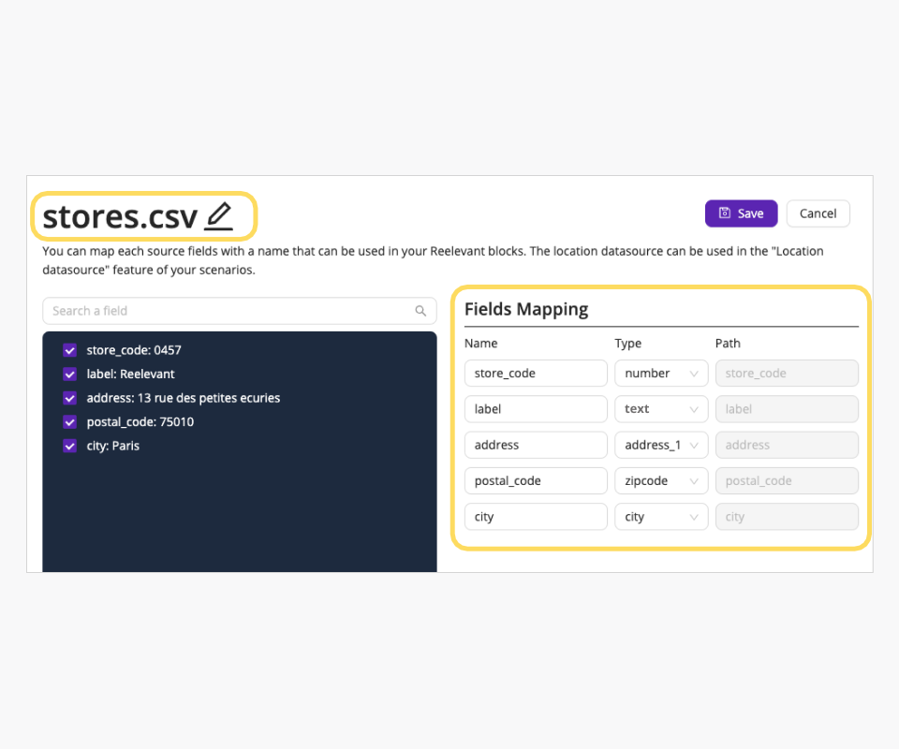Click the disabled city path field

pyautogui.click(x=787, y=516)
